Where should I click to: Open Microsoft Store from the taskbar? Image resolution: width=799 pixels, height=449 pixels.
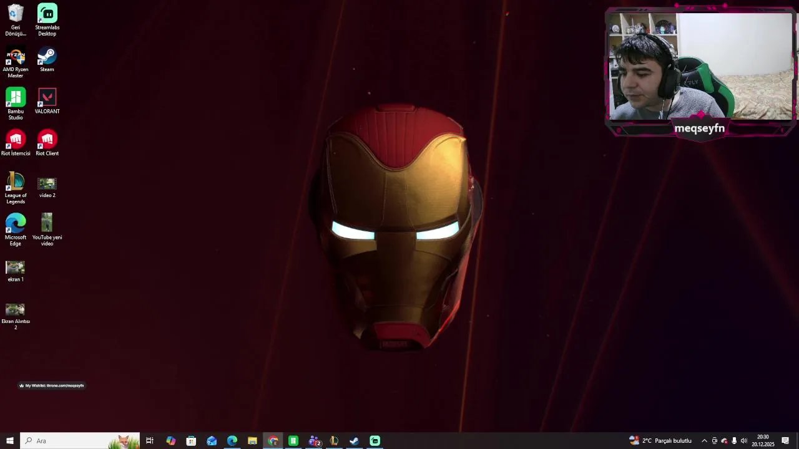[x=191, y=441]
